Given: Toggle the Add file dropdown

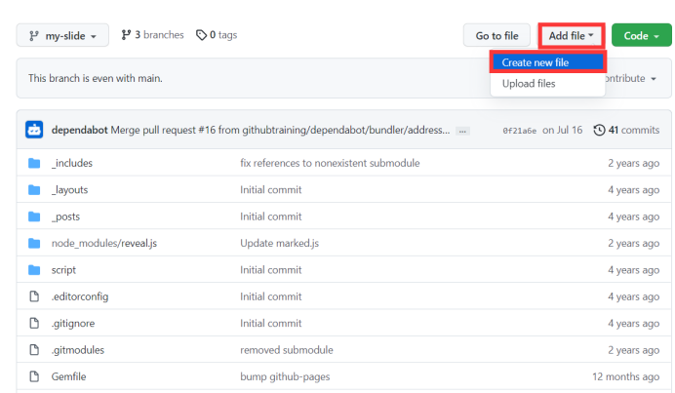Looking at the screenshot, I should click(x=572, y=35).
